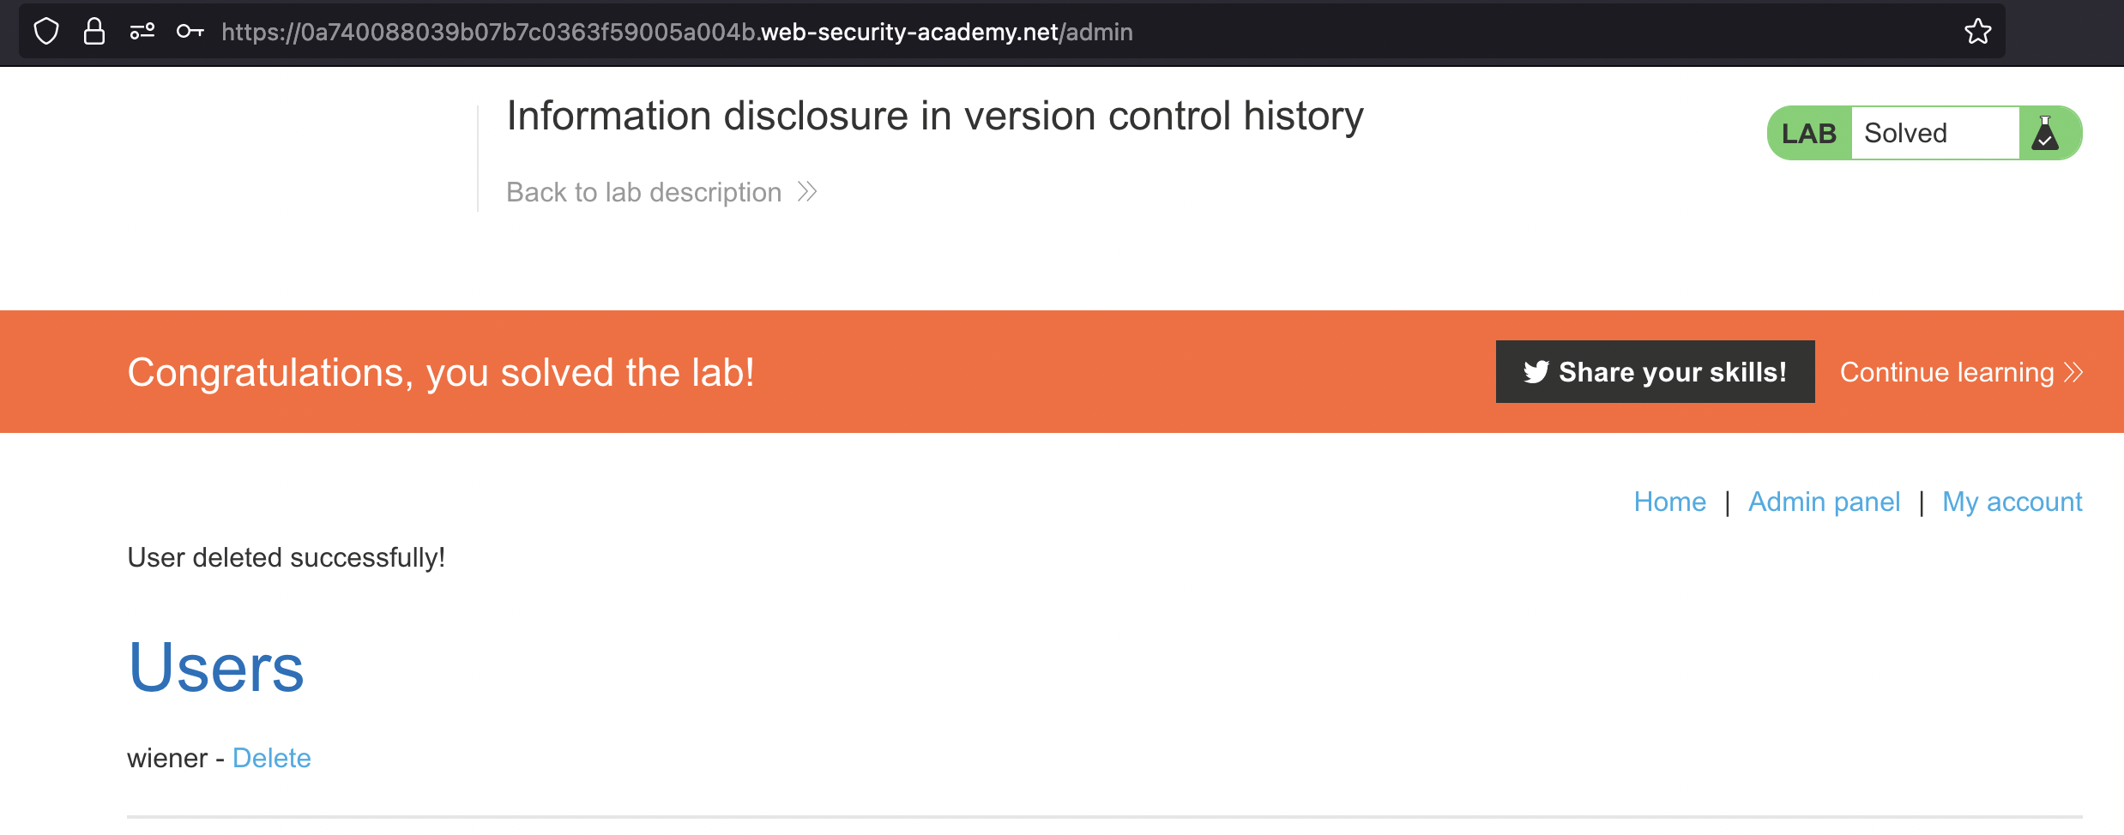The width and height of the screenshot is (2124, 835).
Task: Click the Twitter bird icon
Action: click(x=1536, y=372)
